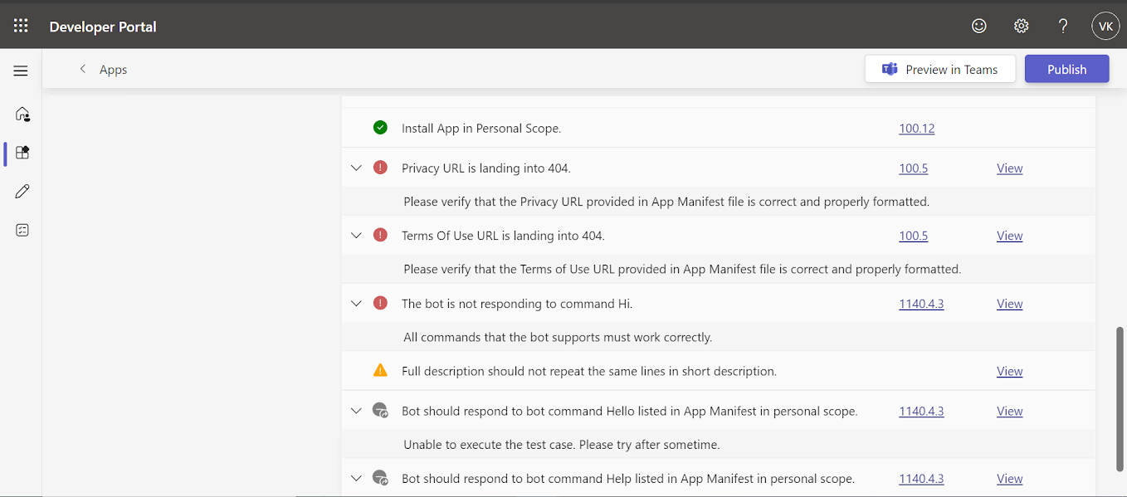This screenshot has height=497, width=1127.
Task: Click the smiley feedback icon
Action: click(x=979, y=26)
